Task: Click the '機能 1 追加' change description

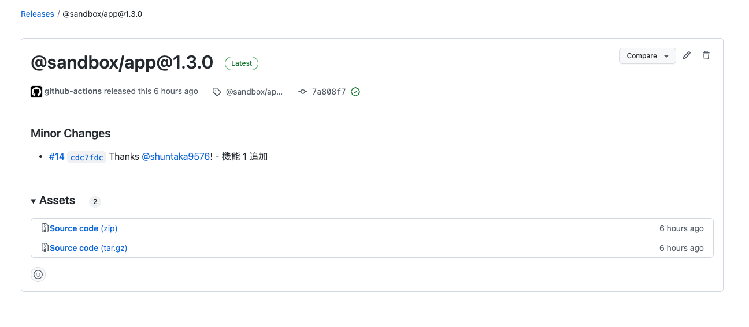Action: pos(245,156)
